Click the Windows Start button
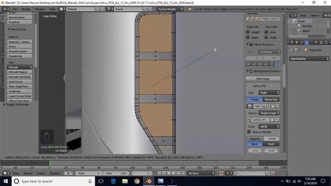331x186 pixels. click(x=6, y=181)
